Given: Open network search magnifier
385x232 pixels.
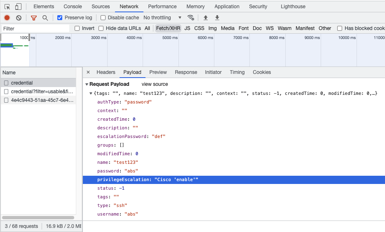Looking at the screenshot, I should click(x=45, y=18).
